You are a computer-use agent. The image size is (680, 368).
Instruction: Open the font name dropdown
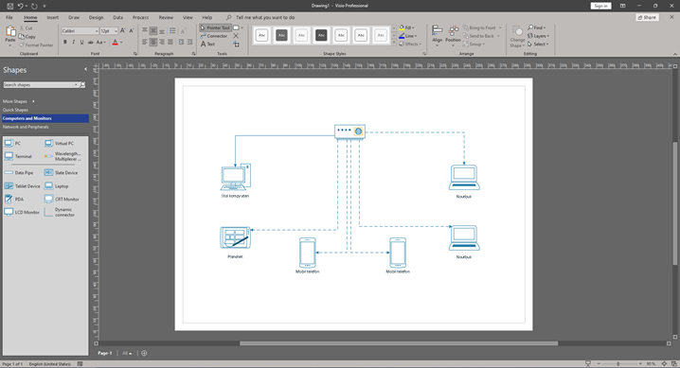[97, 31]
